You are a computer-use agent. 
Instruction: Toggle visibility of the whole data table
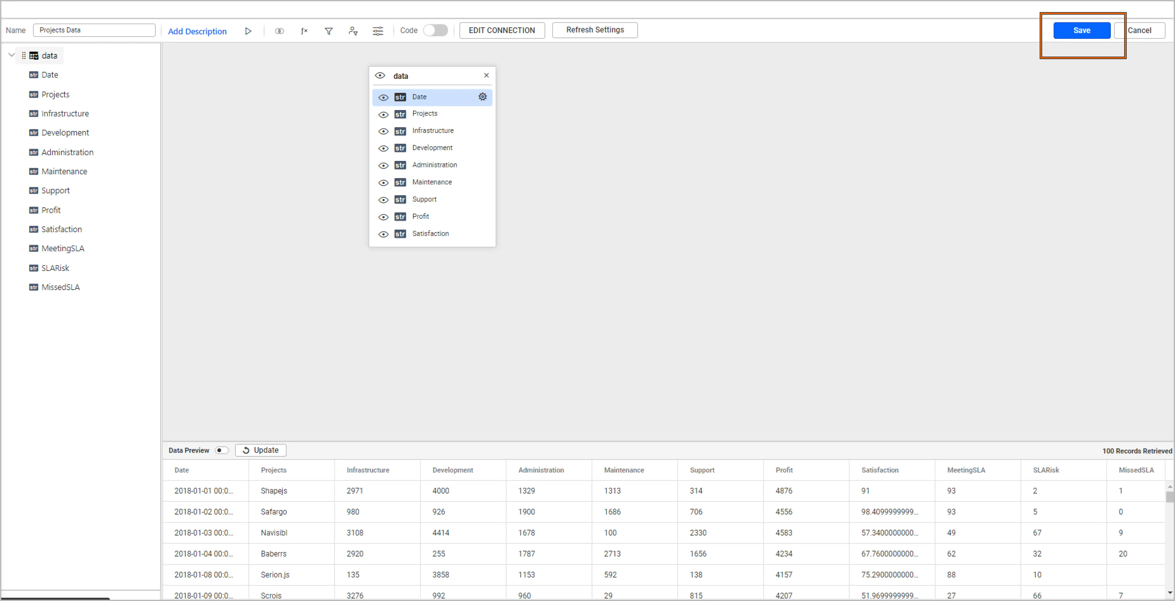pyautogui.click(x=380, y=76)
